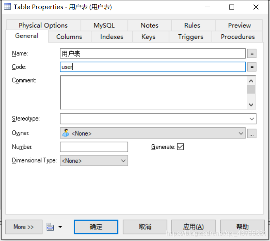Screen dimensions: 270x241
Task: Go to the Procedures tab
Action: (x=238, y=37)
